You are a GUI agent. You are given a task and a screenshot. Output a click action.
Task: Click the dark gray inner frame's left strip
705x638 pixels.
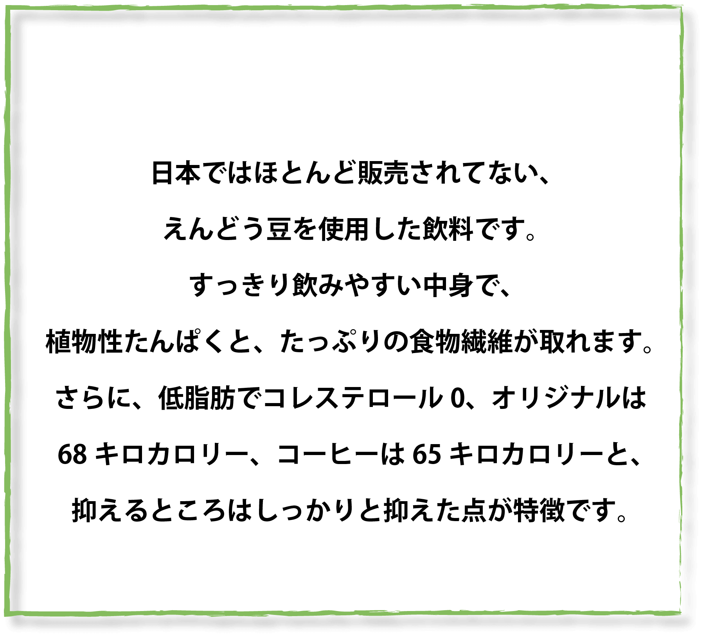coord(18,313)
